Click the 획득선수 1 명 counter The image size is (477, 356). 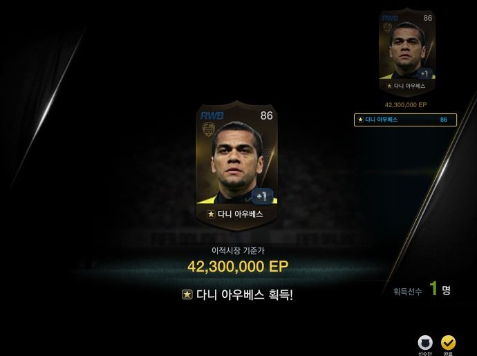[422, 289]
